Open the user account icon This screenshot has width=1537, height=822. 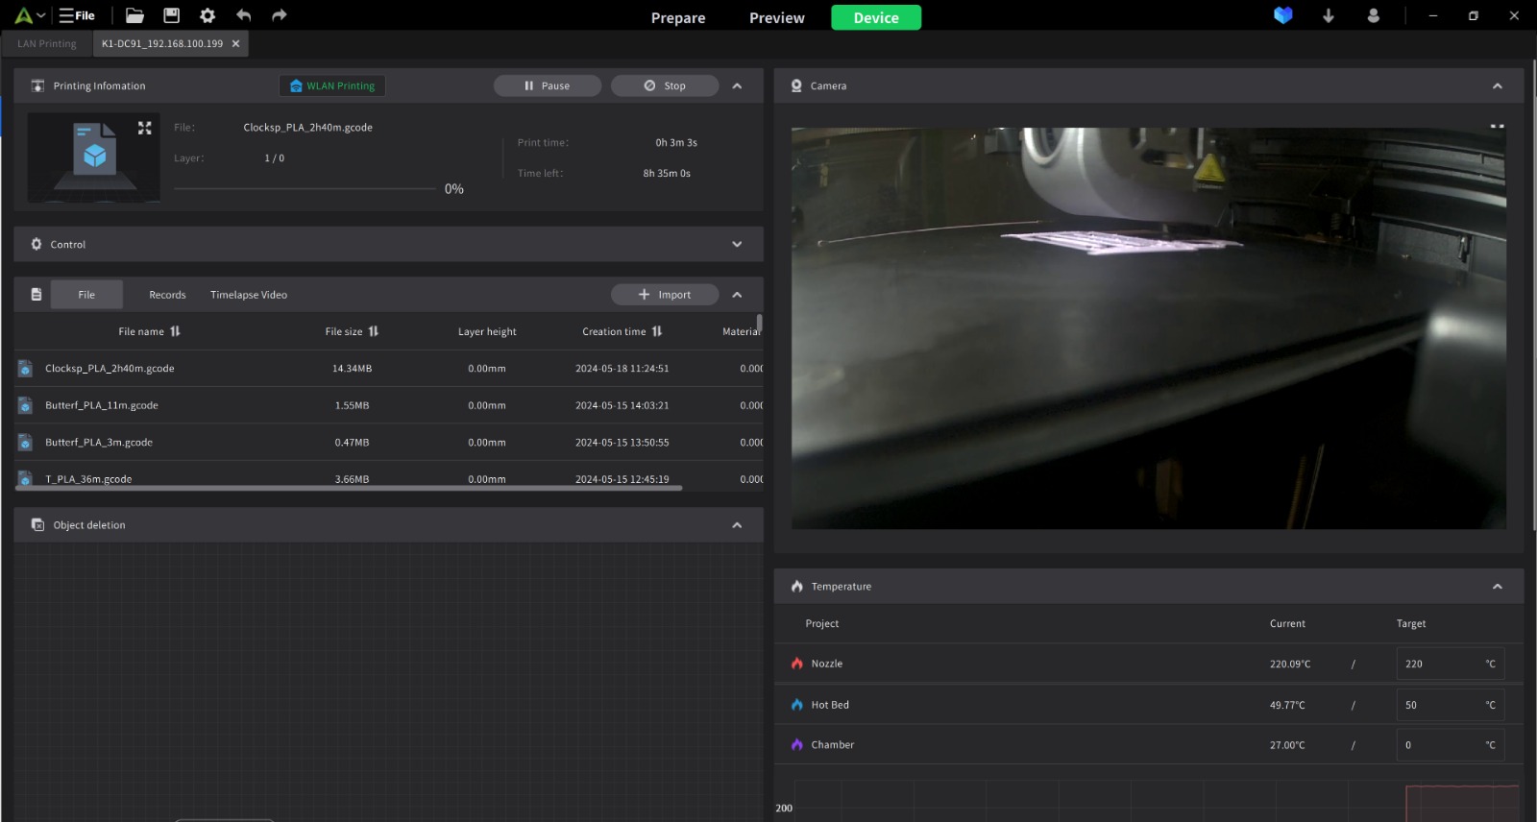click(x=1374, y=15)
